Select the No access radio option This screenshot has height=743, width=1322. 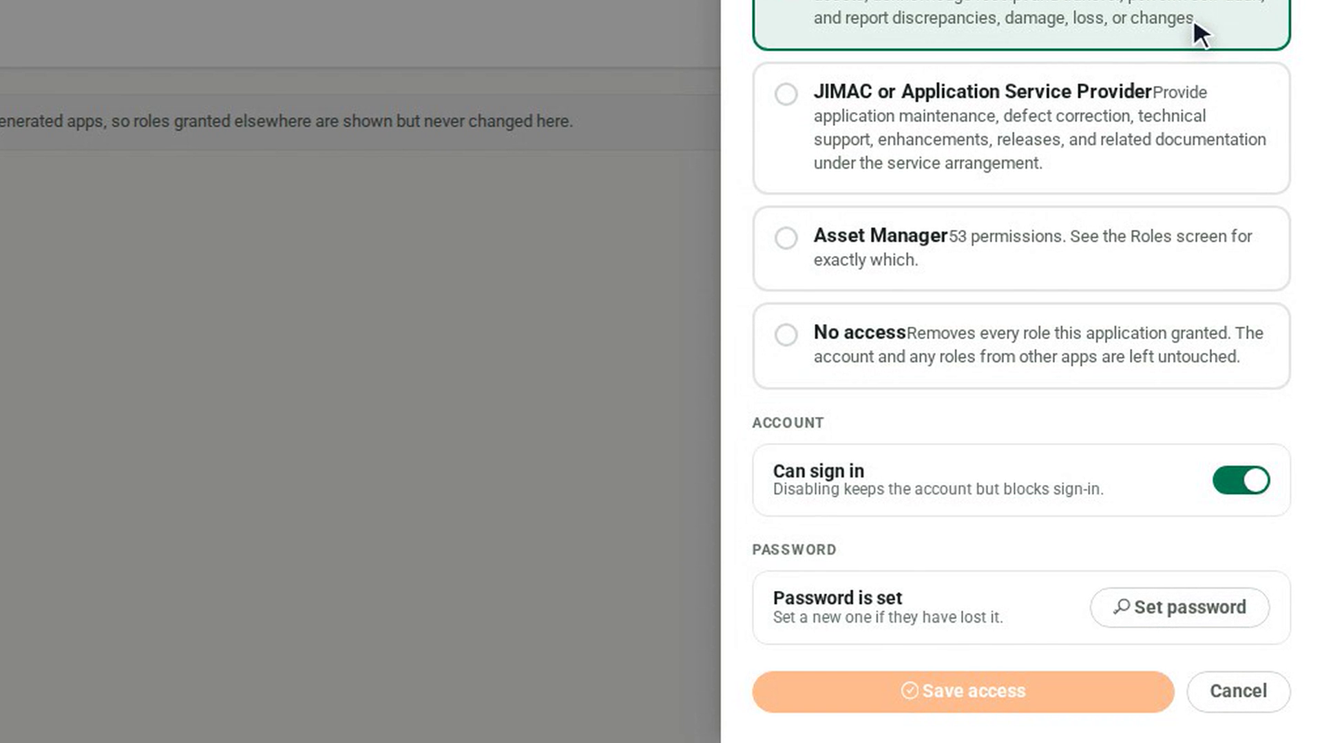[786, 335]
